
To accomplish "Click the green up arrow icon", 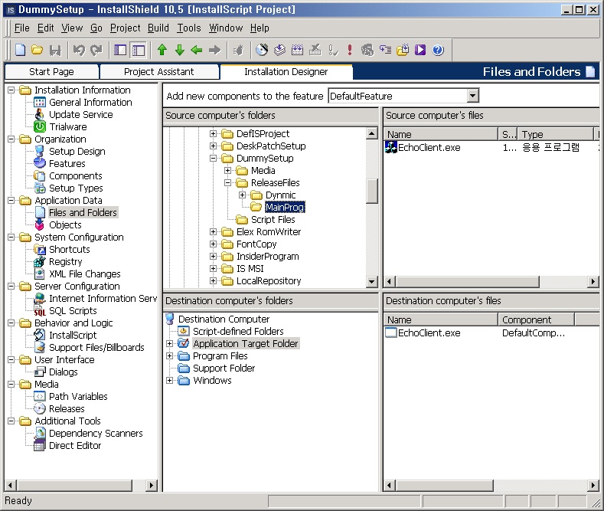I will click(162, 50).
